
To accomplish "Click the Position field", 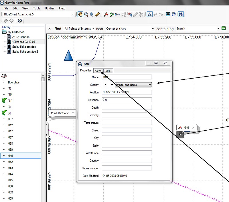I will click(x=127, y=92).
